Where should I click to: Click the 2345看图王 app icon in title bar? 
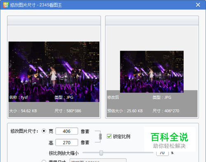[6, 5]
